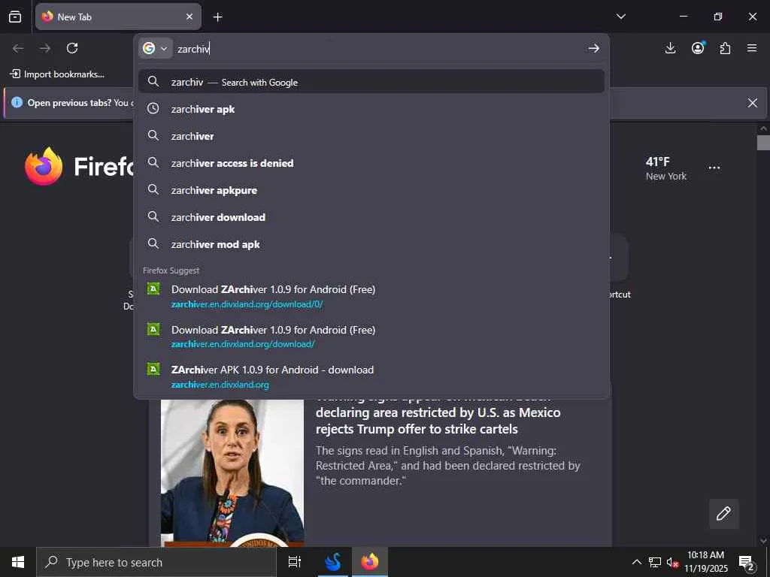This screenshot has height=577, width=770.
Task: Open the clock showing 10:18 AM
Action: (x=705, y=562)
